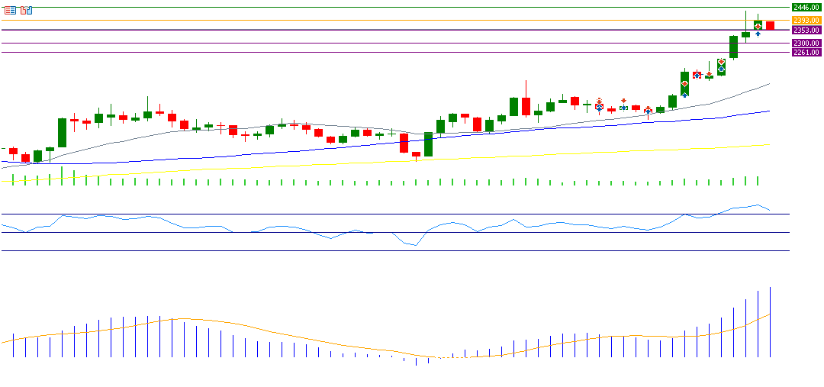This screenshot has width=824, height=387.
Task: Select the purple 2261.00 price label
Action: point(806,53)
